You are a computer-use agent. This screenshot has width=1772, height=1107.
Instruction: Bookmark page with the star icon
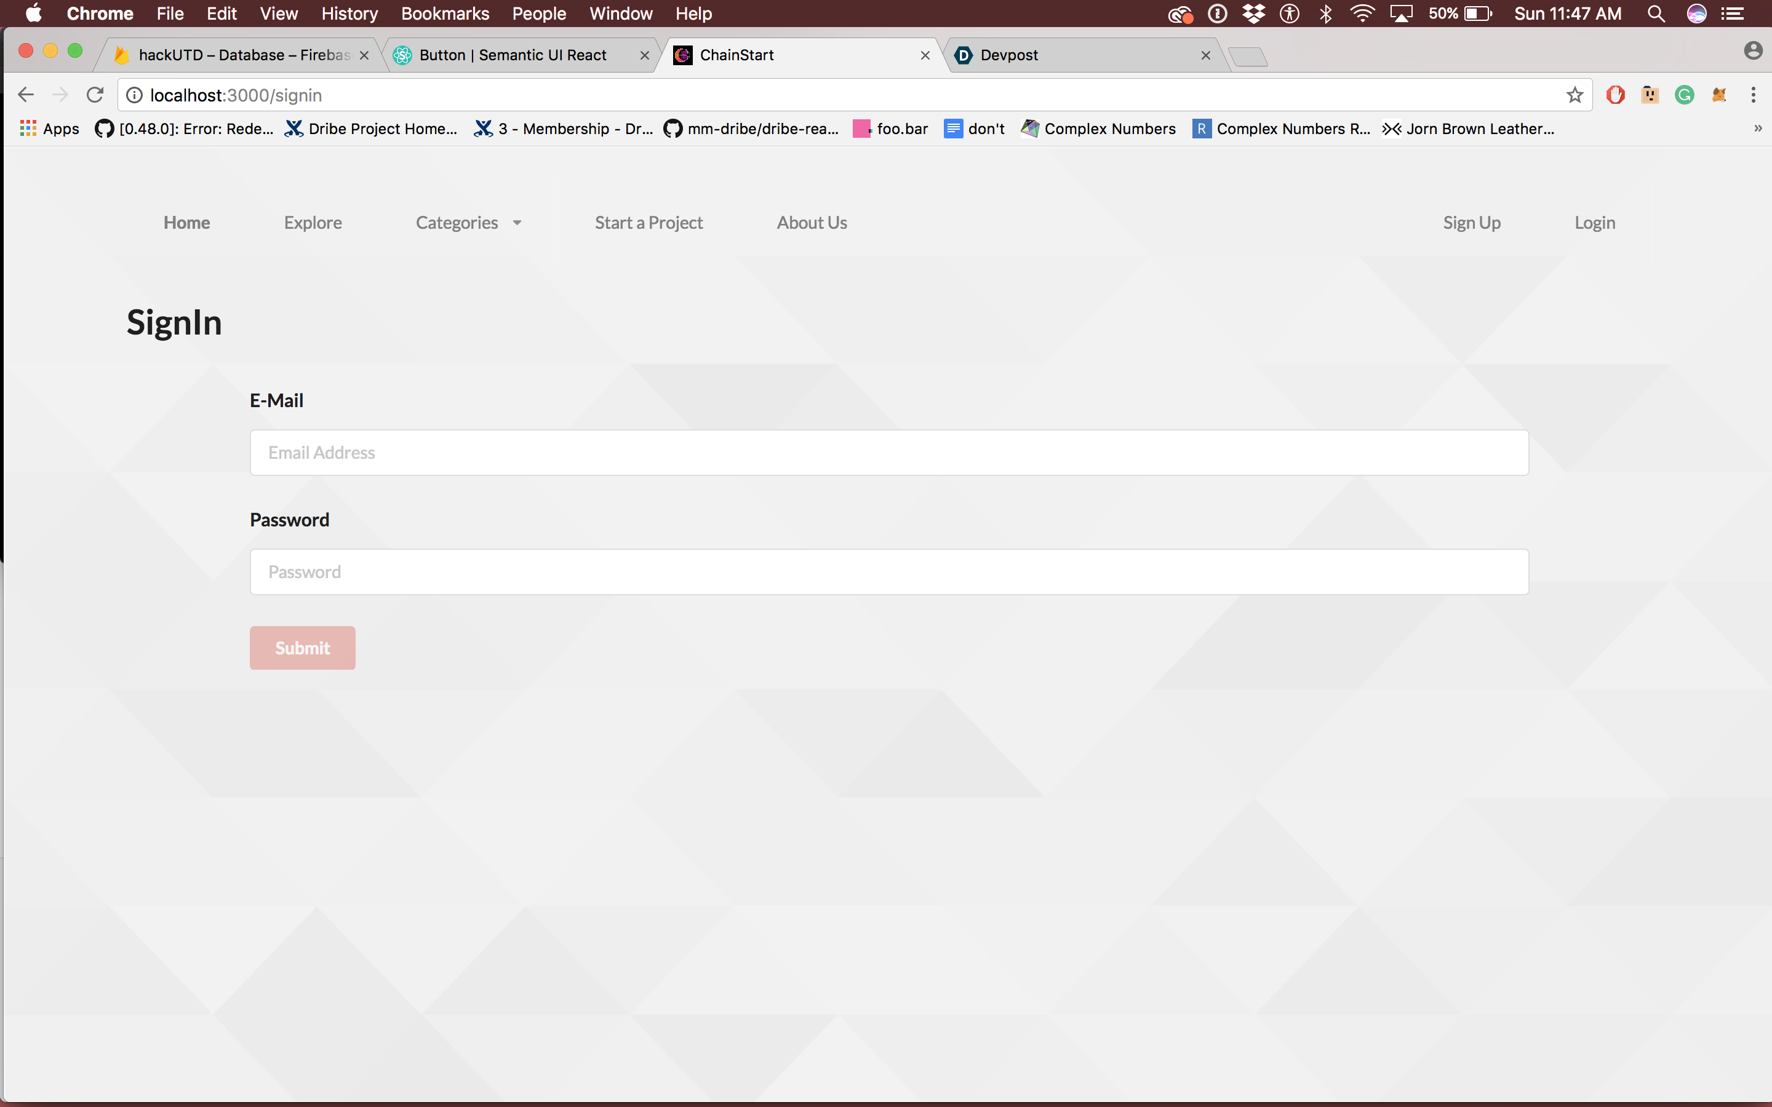click(1574, 95)
